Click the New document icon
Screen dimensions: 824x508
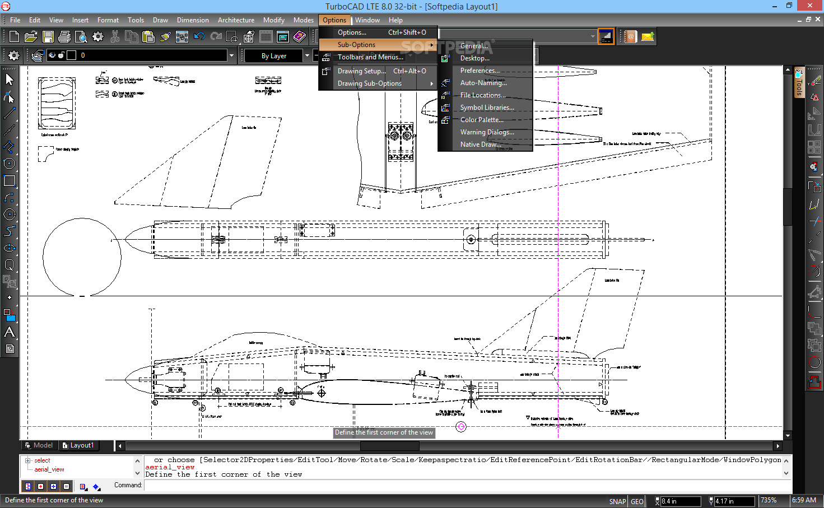(14, 37)
